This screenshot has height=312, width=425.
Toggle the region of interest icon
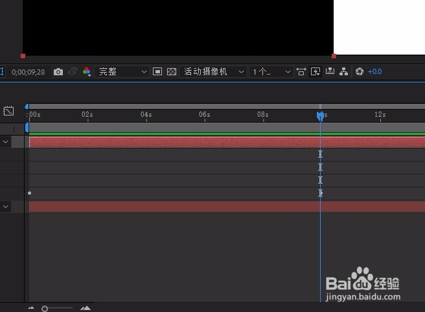157,71
